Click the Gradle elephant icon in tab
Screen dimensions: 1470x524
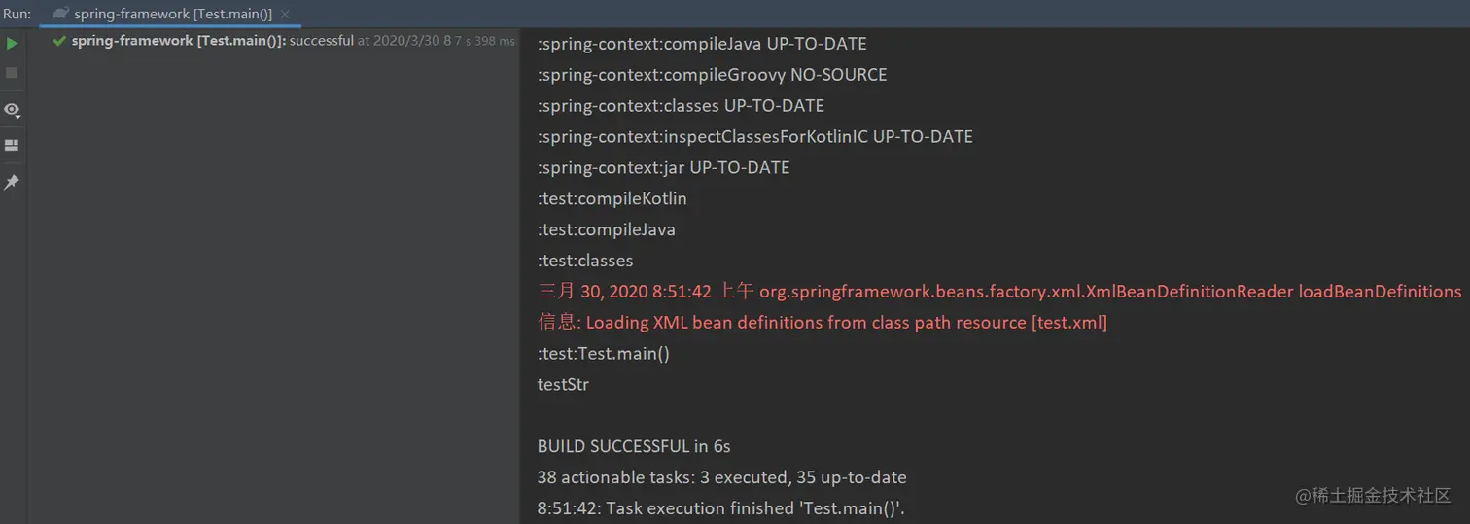(x=60, y=14)
